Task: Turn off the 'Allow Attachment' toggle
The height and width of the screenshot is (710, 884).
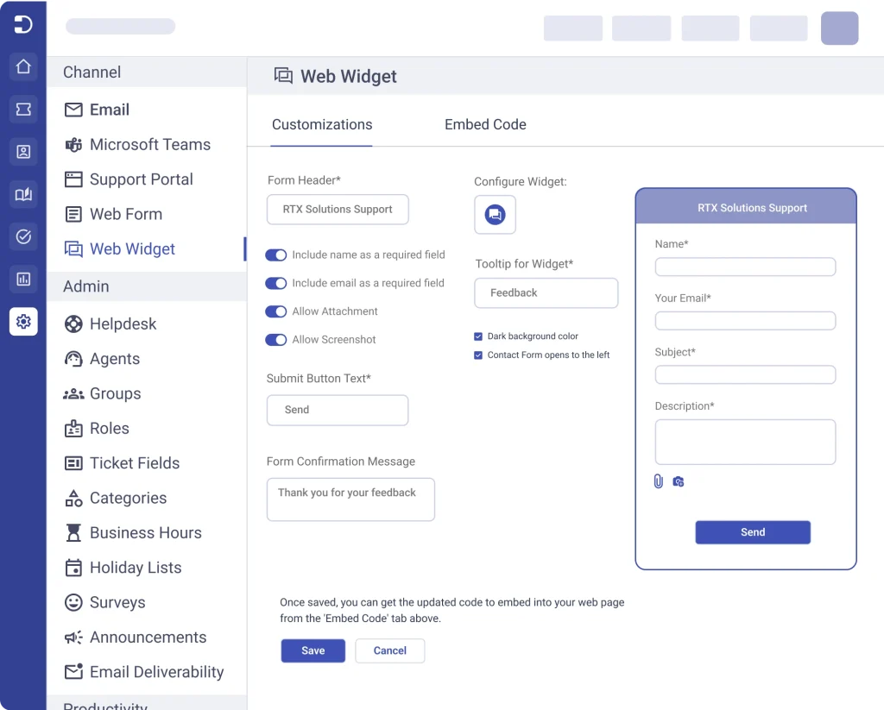Action: click(x=275, y=311)
